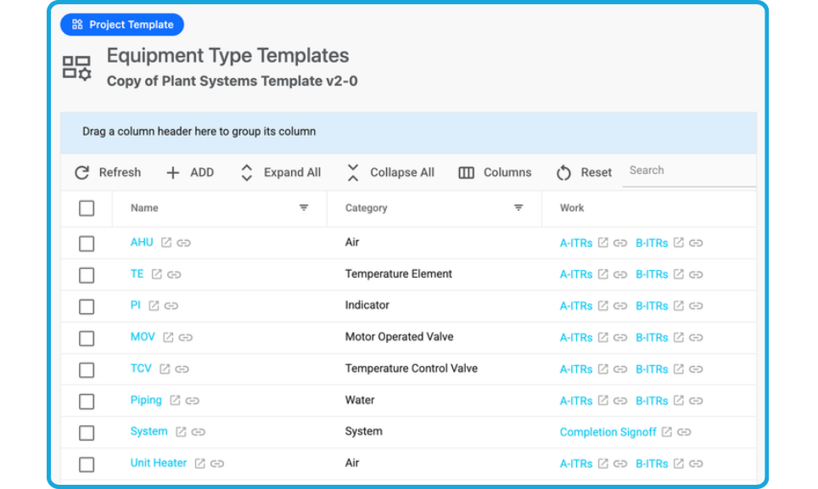Open Category column filter menu
This screenshot has width=818, height=489.
[x=518, y=208]
